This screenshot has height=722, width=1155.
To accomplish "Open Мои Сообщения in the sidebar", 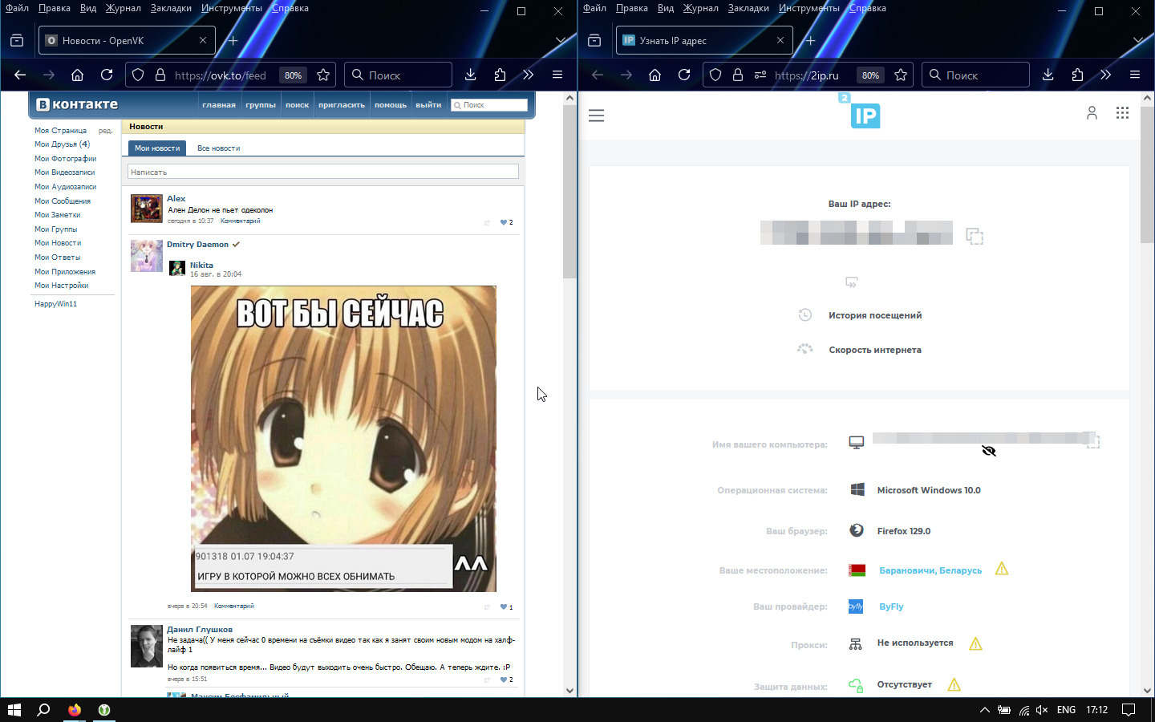I will click(x=63, y=201).
